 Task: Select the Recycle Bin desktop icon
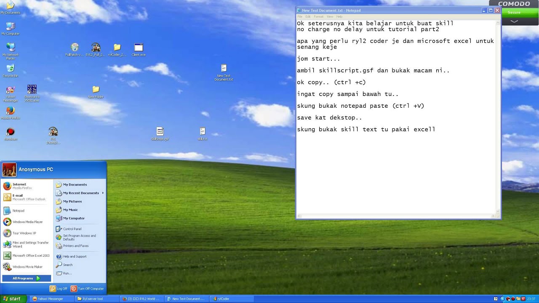(x=11, y=71)
